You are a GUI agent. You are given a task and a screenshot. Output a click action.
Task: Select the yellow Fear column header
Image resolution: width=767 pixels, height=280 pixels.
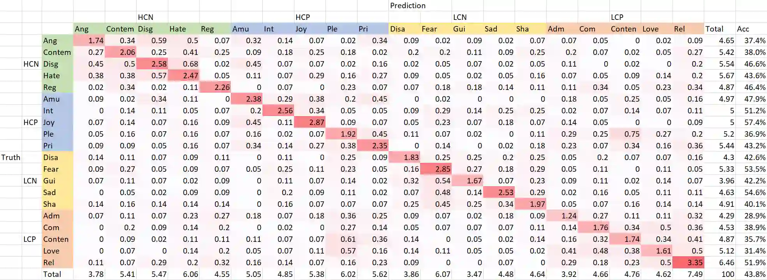(429, 29)
